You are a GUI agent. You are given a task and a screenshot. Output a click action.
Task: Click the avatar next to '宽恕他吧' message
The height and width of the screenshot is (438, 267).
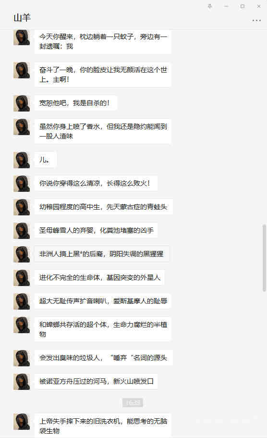tap(22, 103)
